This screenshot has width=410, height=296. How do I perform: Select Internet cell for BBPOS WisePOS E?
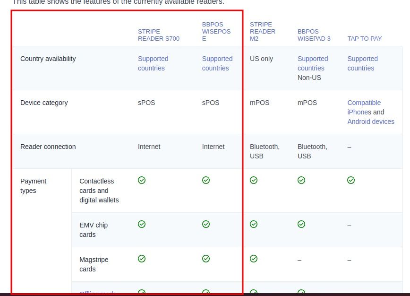coord(213,147)
